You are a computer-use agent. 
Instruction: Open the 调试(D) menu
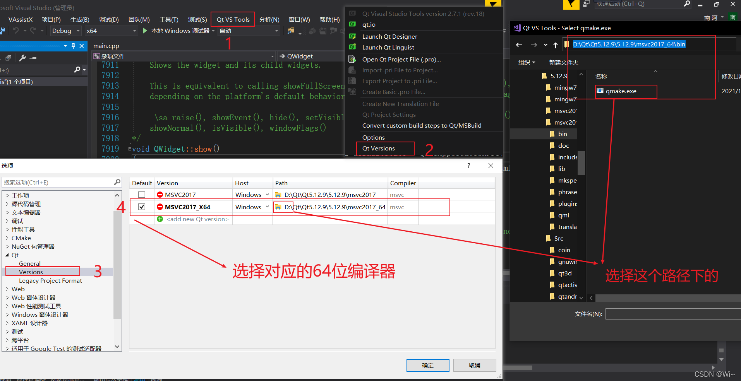point(109,19)
